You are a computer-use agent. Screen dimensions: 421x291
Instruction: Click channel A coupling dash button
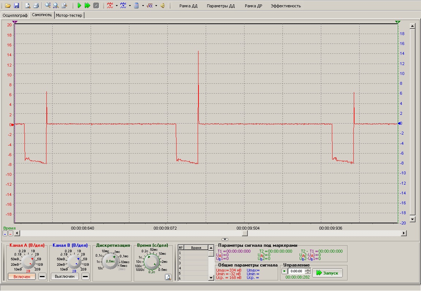[x=42, y=276]
